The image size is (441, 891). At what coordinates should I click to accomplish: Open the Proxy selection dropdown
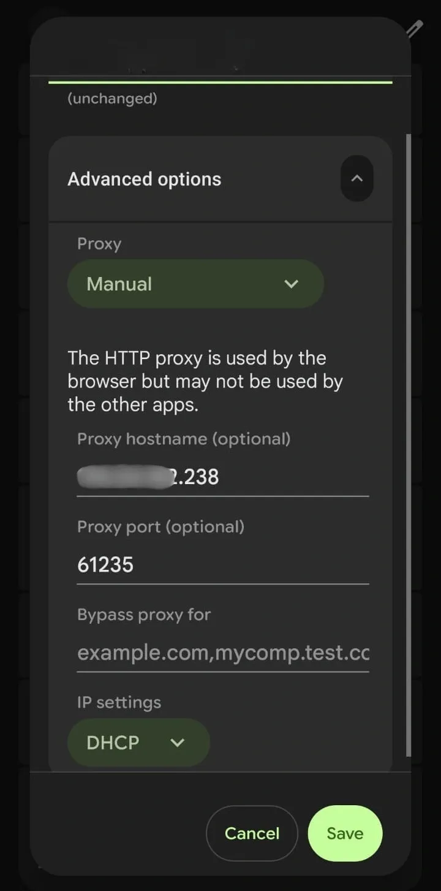(x=195, y=284)
